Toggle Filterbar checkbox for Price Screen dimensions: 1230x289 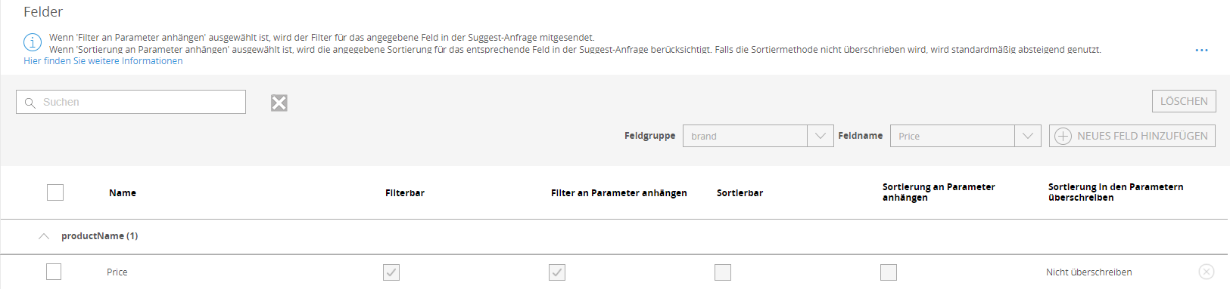pyautogui.click(x=391, y=272)
